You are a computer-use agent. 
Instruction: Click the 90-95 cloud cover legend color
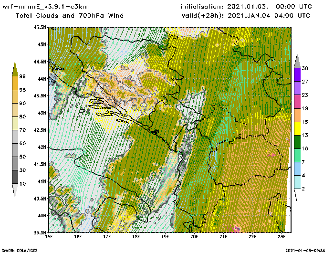pyautogui.click(x=15, y=96)
